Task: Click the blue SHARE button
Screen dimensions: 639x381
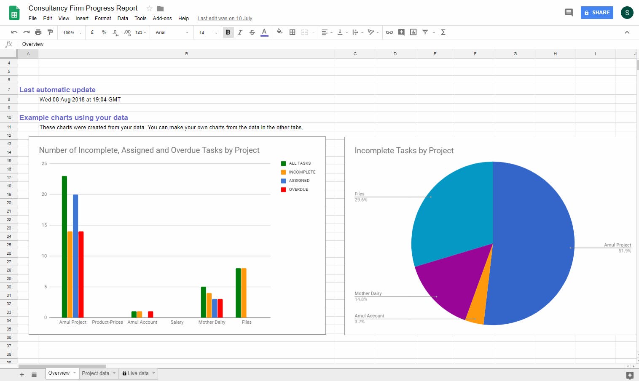Action: tap(596, 13)
